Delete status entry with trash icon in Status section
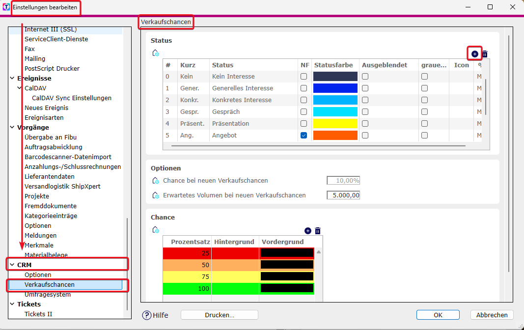Image resolution: width=524 pixels, height=330 pixels. click(x=485, y=54)
